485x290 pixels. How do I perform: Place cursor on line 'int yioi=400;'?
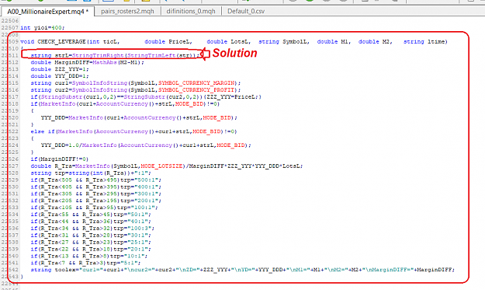[43, 27]
